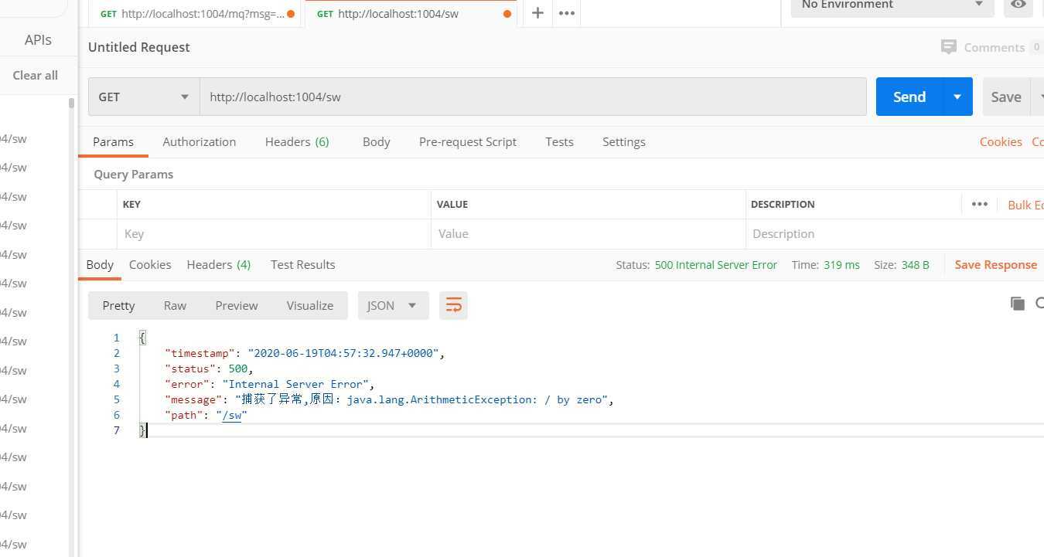1044x557 pixels.
Task: Open the query params column options ellipsis
Action: 980,204
